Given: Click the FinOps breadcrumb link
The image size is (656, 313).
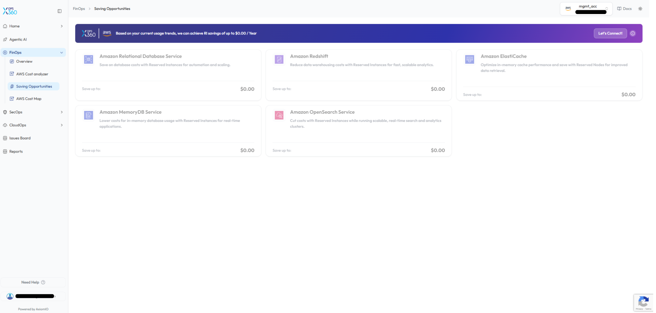Looking at the screenshot, I should 79,9.
